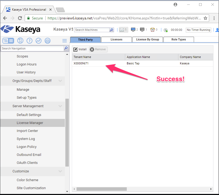Switch to the Role Types tab
This screenshot has height=195, width=219.
(179, 39)
